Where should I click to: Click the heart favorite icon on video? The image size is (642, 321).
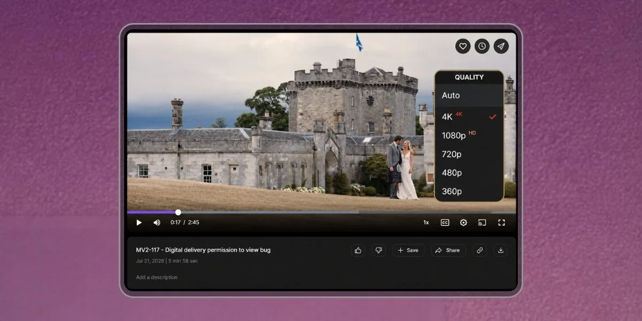[463, 46]
